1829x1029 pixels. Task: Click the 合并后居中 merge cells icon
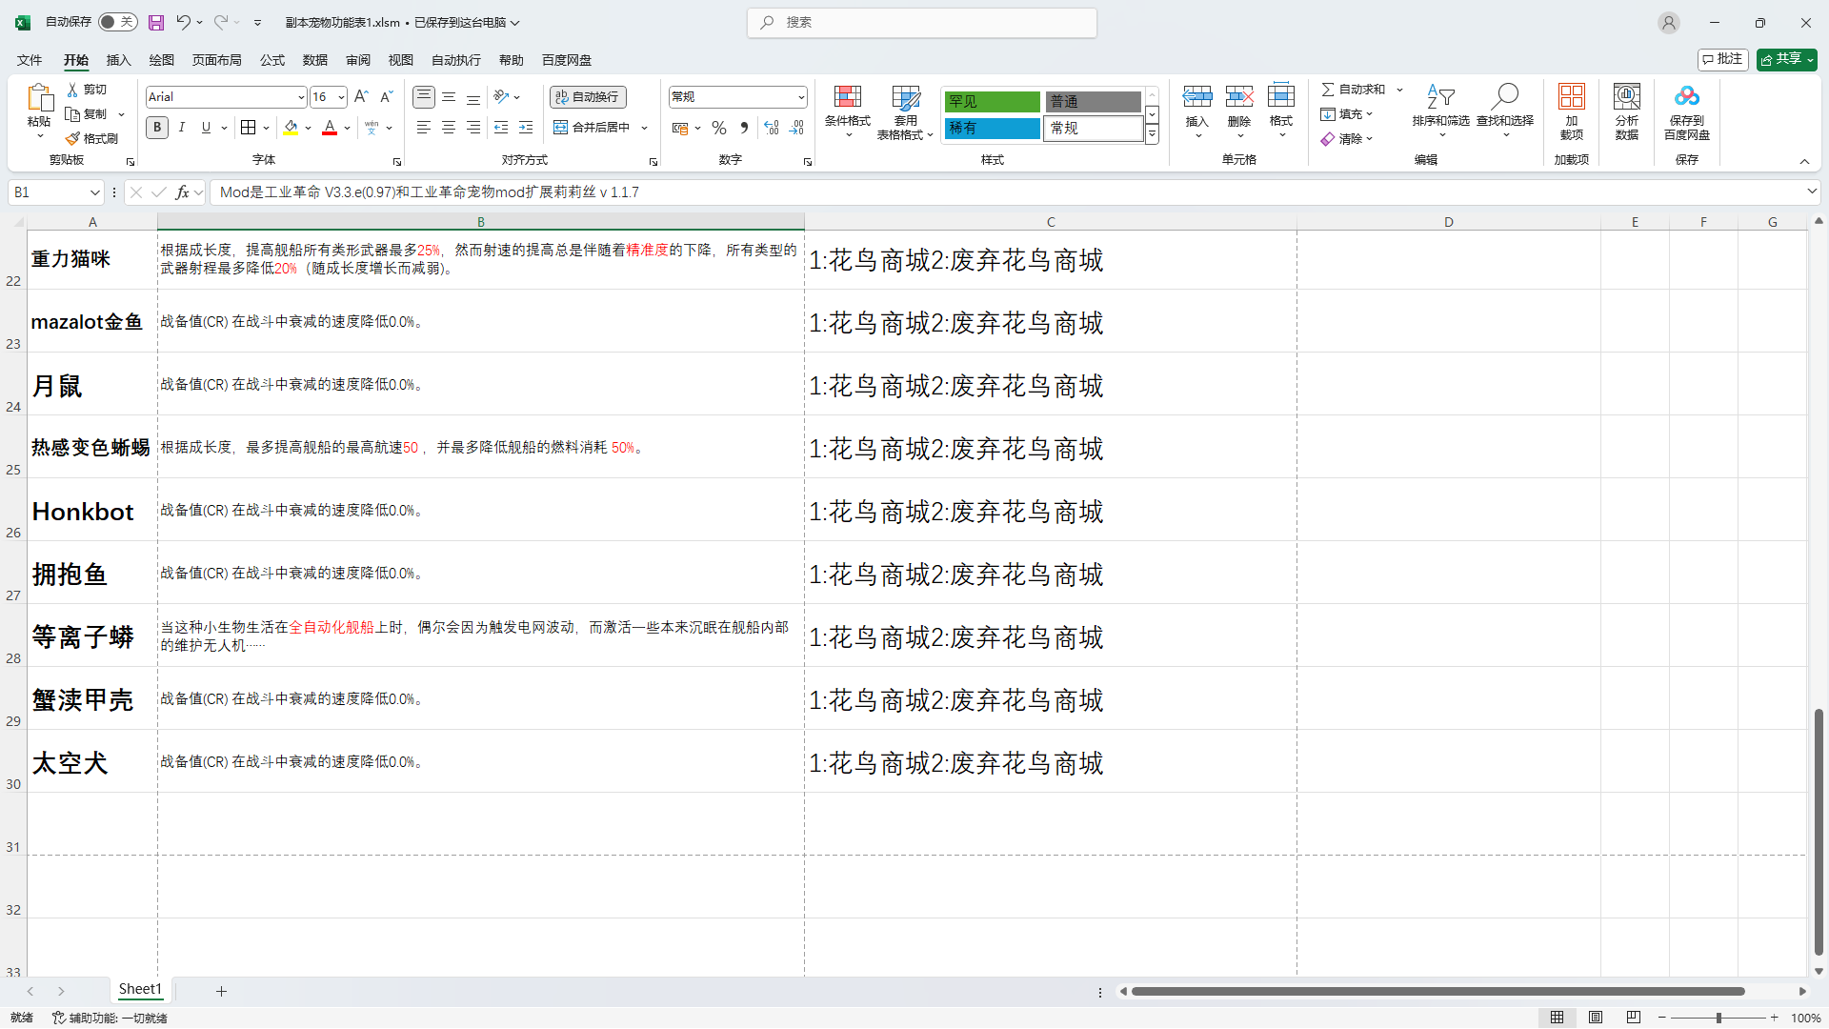[x=560, y=127]
